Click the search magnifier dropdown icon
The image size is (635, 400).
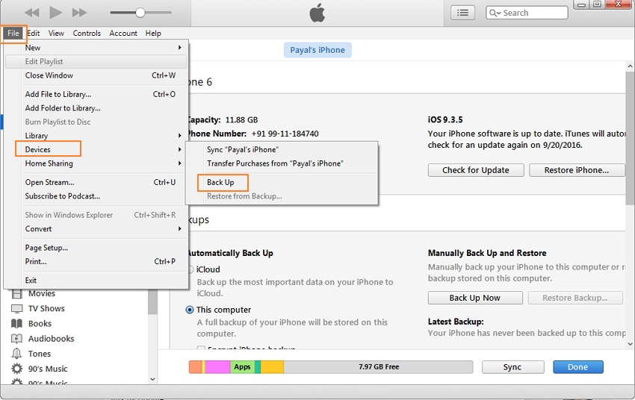495,13
